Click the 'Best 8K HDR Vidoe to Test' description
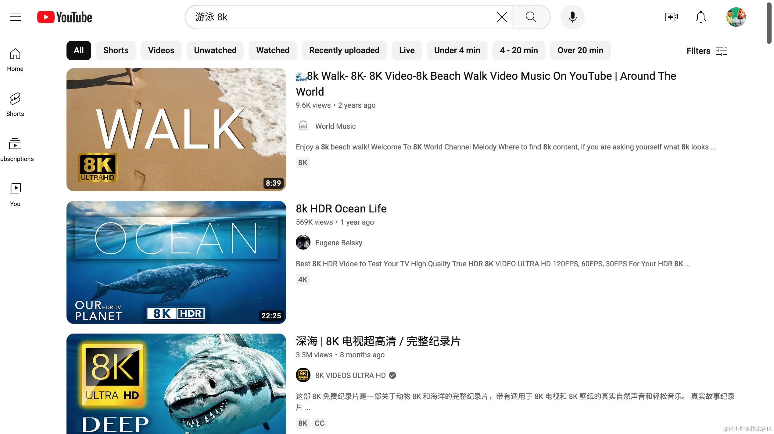 tap(493, 264)
